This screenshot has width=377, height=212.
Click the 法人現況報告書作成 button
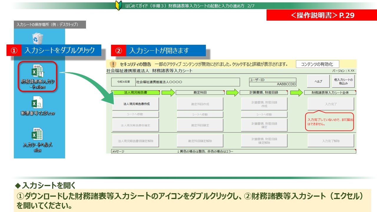[x=135, y=104]
